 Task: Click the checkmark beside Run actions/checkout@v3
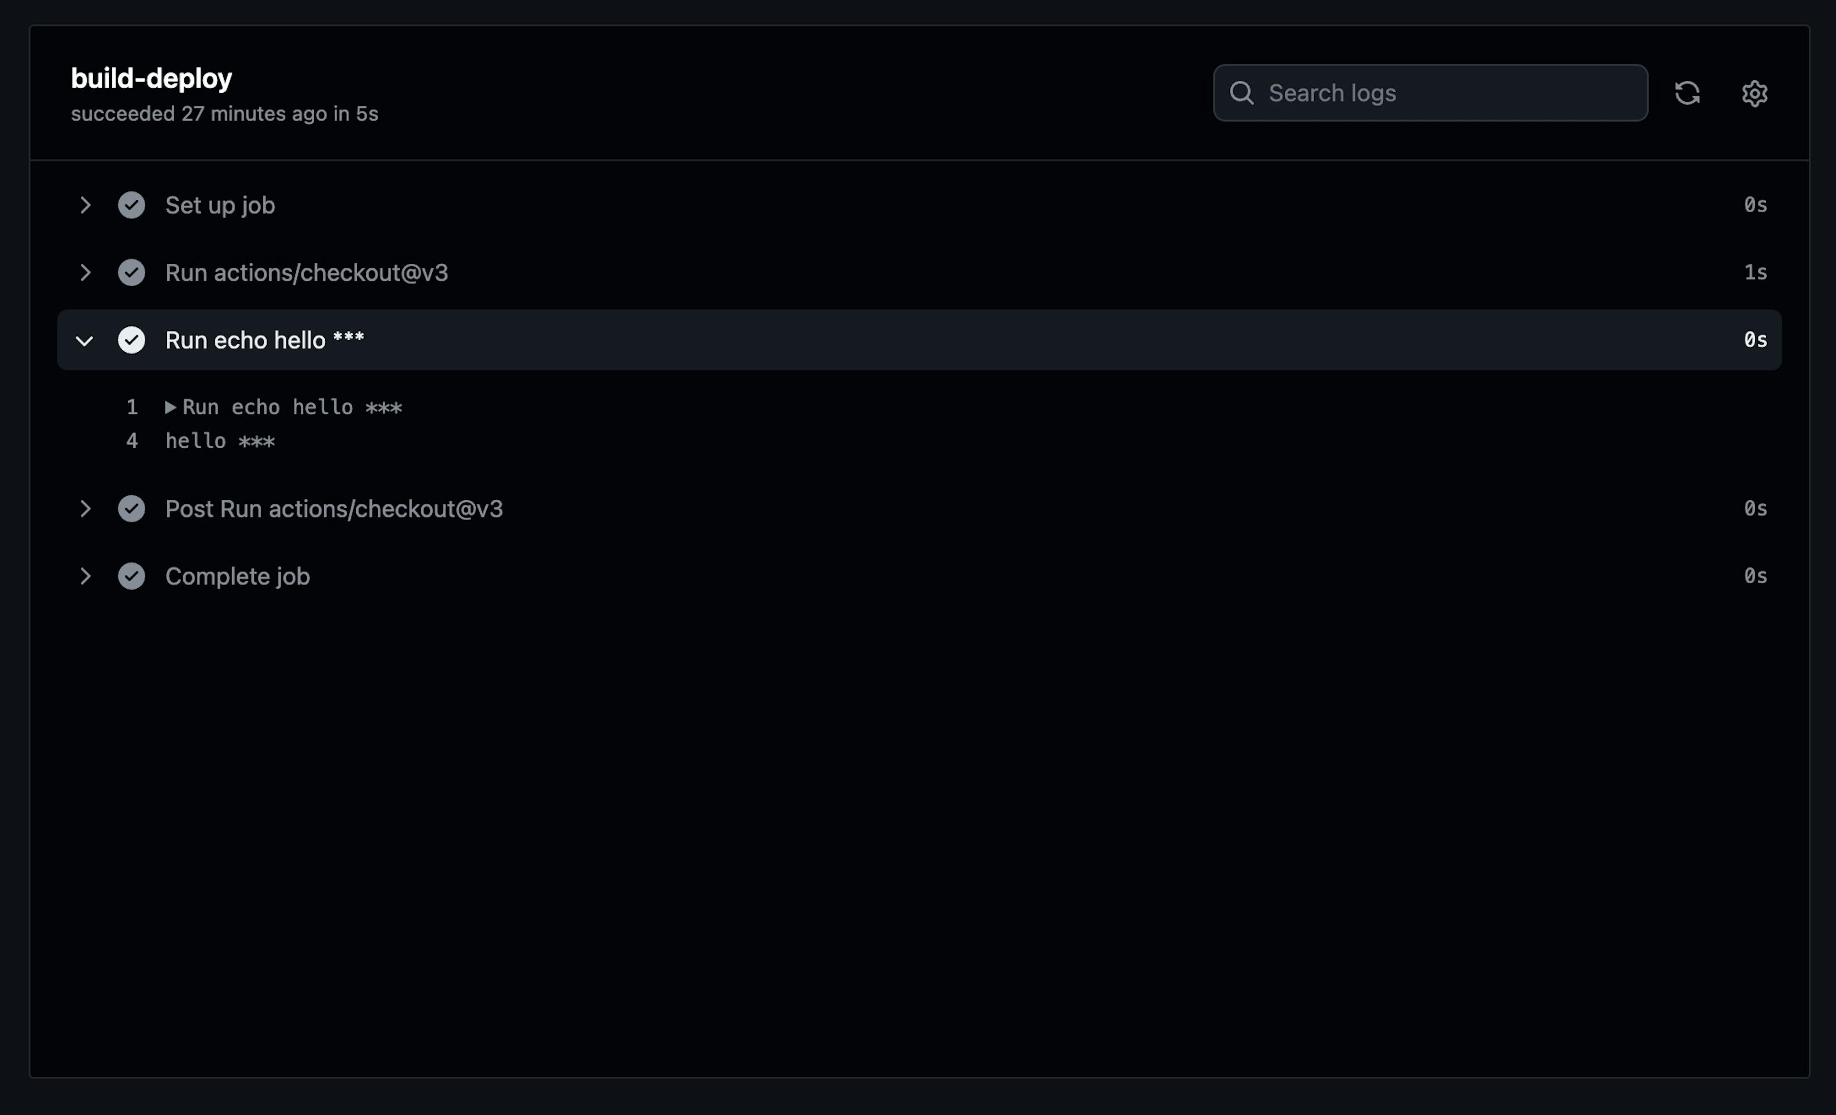tap(131, 272)
